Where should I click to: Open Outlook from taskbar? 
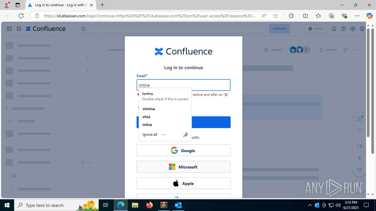click(x=178, y=205)
